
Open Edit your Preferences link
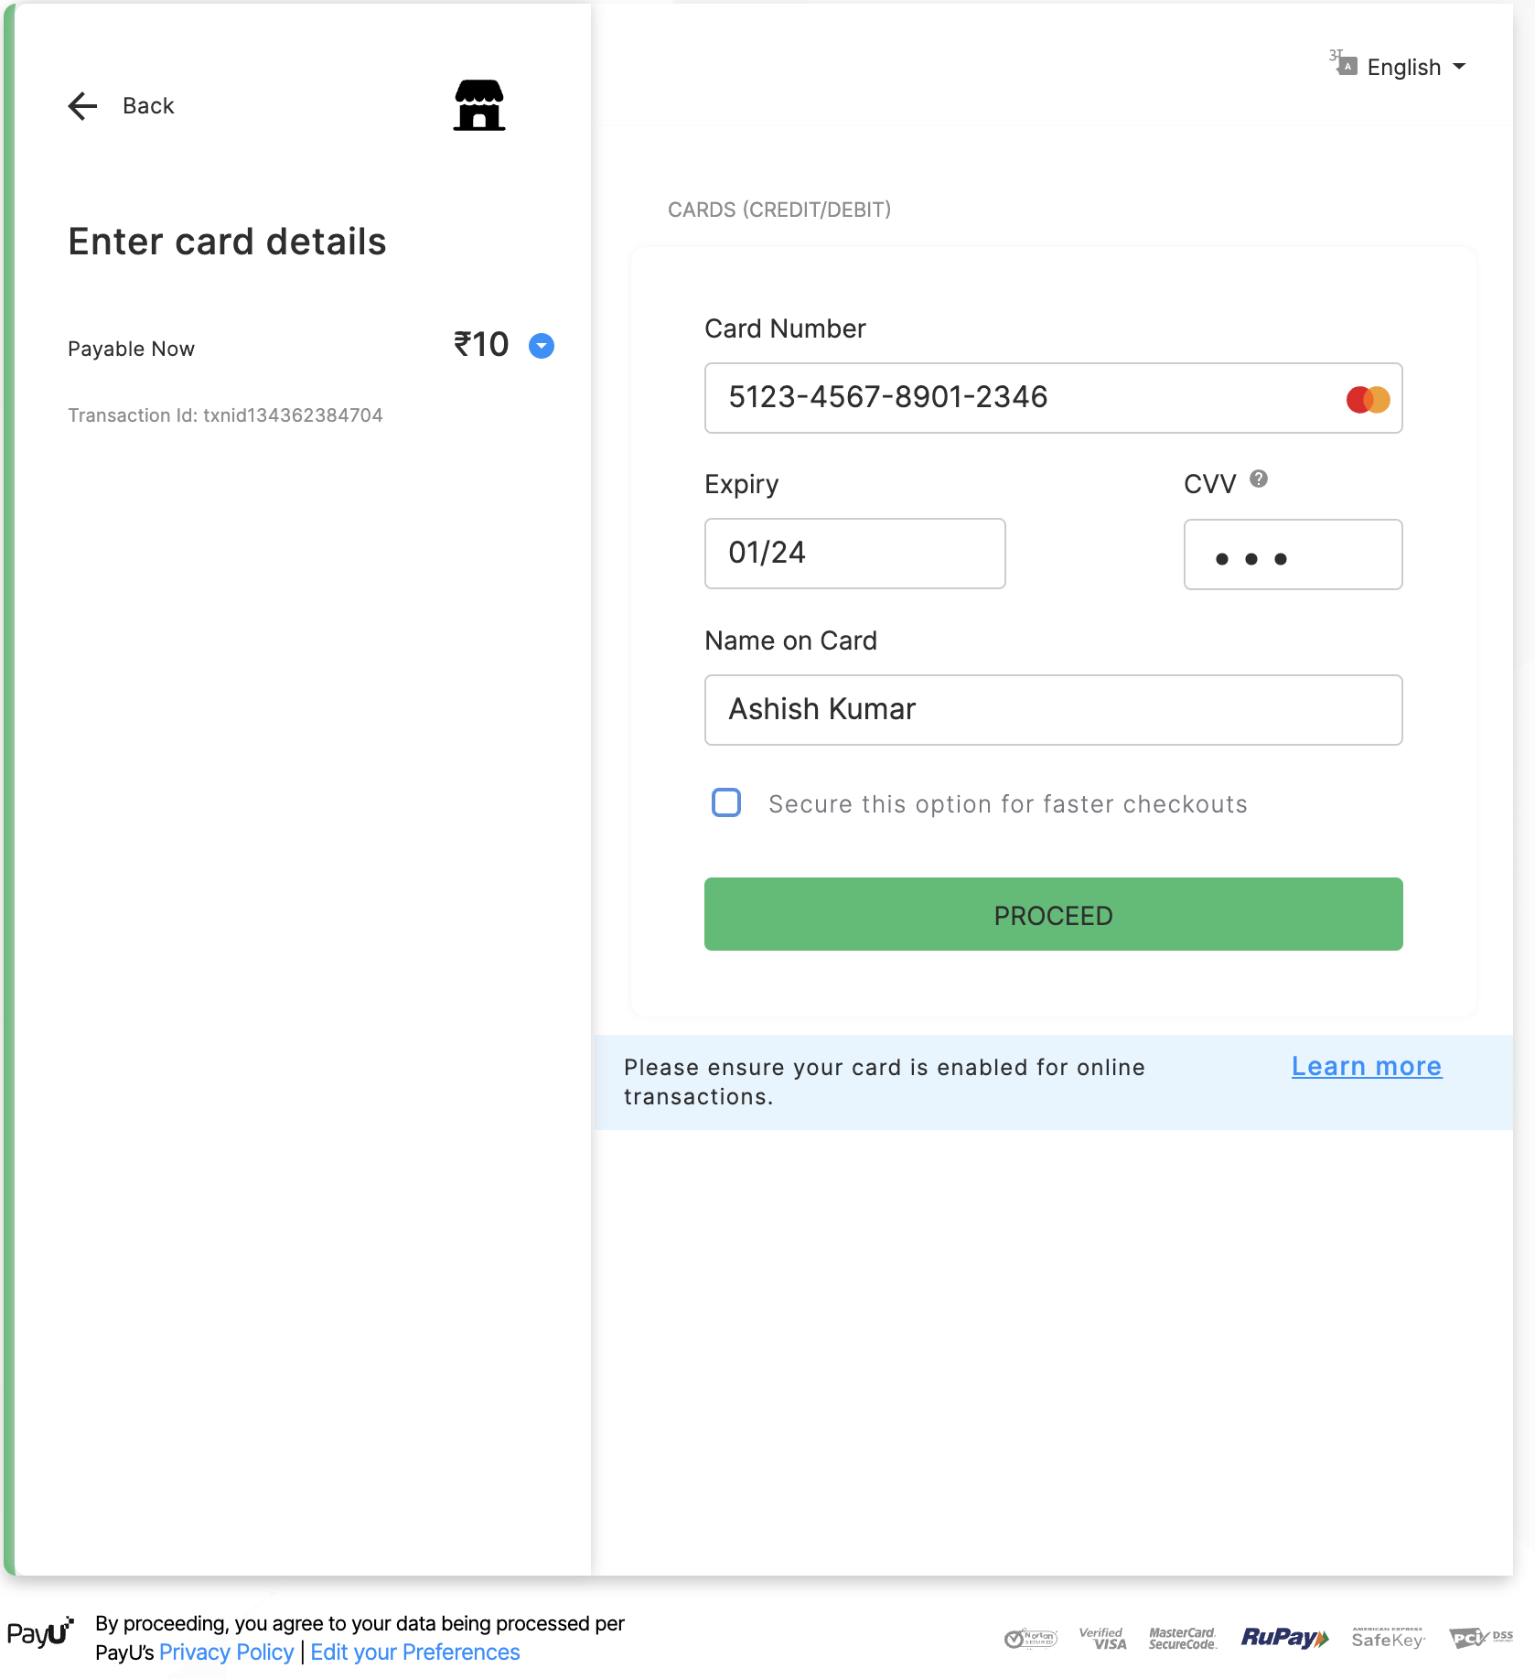(414, 1652)
